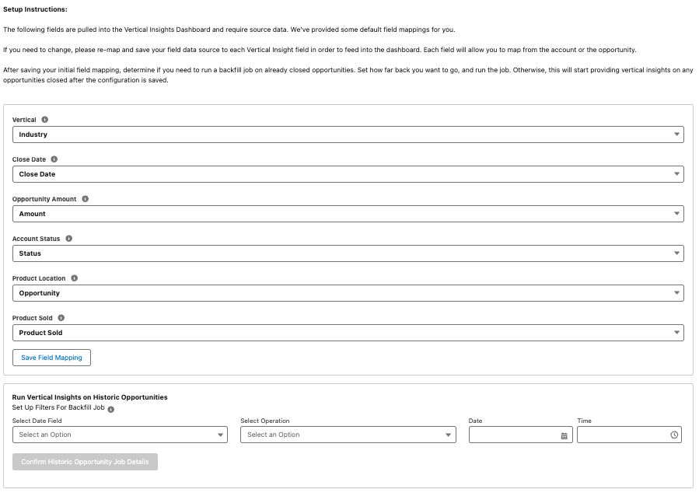
Task: Click the Account Status label text
Action: pos(36,239)
